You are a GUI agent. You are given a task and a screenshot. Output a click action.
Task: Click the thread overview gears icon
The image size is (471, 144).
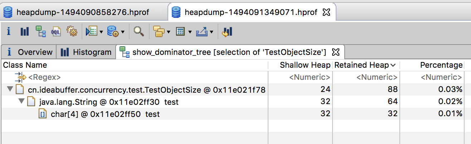[x=72, y=32]
